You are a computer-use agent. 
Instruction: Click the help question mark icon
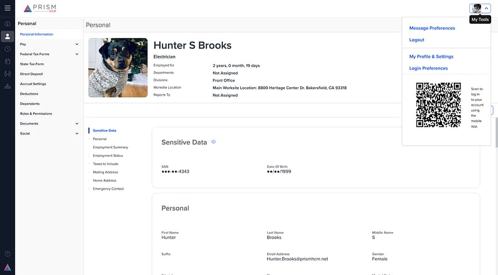pos(7,254)
